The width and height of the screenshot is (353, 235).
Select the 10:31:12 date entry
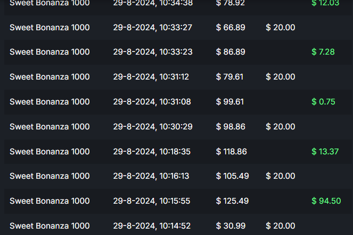pos(151,77)
